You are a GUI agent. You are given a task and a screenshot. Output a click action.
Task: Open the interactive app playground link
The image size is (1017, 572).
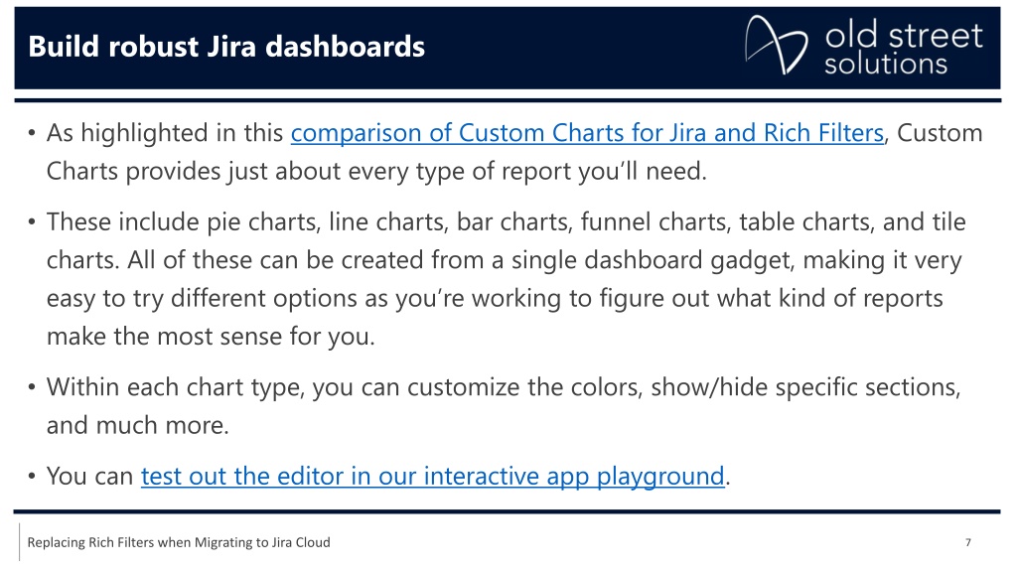433,476
